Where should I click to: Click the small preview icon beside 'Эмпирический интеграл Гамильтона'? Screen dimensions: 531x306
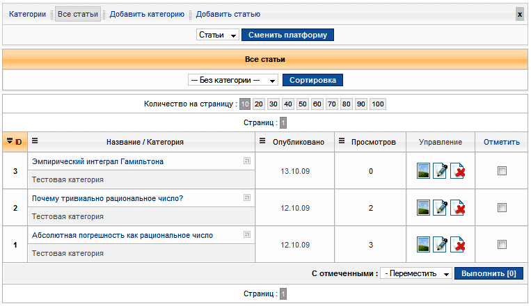247,161
